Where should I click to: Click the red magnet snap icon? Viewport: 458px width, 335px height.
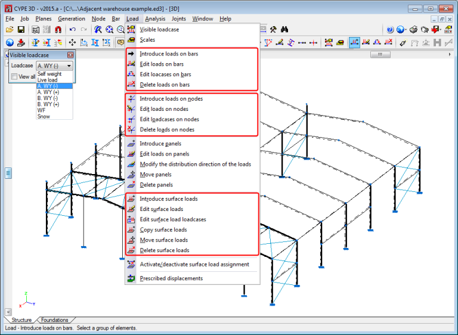58,29
